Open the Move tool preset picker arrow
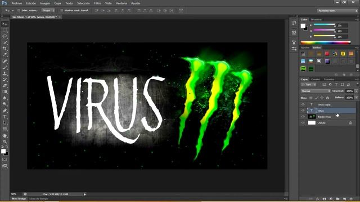 [x=13, y=11]
